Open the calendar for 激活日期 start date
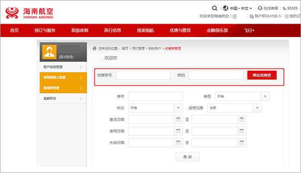Image resolution: width=301 pixels, height=173 pixels. [178, 120]
